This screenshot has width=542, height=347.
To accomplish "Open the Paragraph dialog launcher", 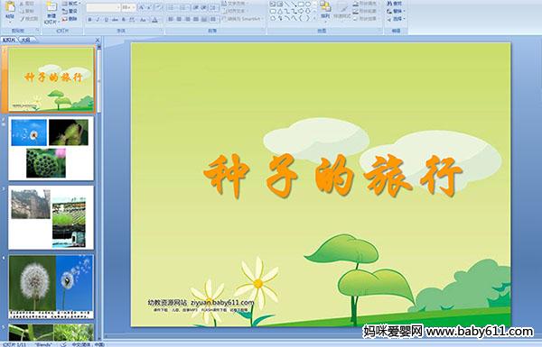I will (264, 31).
